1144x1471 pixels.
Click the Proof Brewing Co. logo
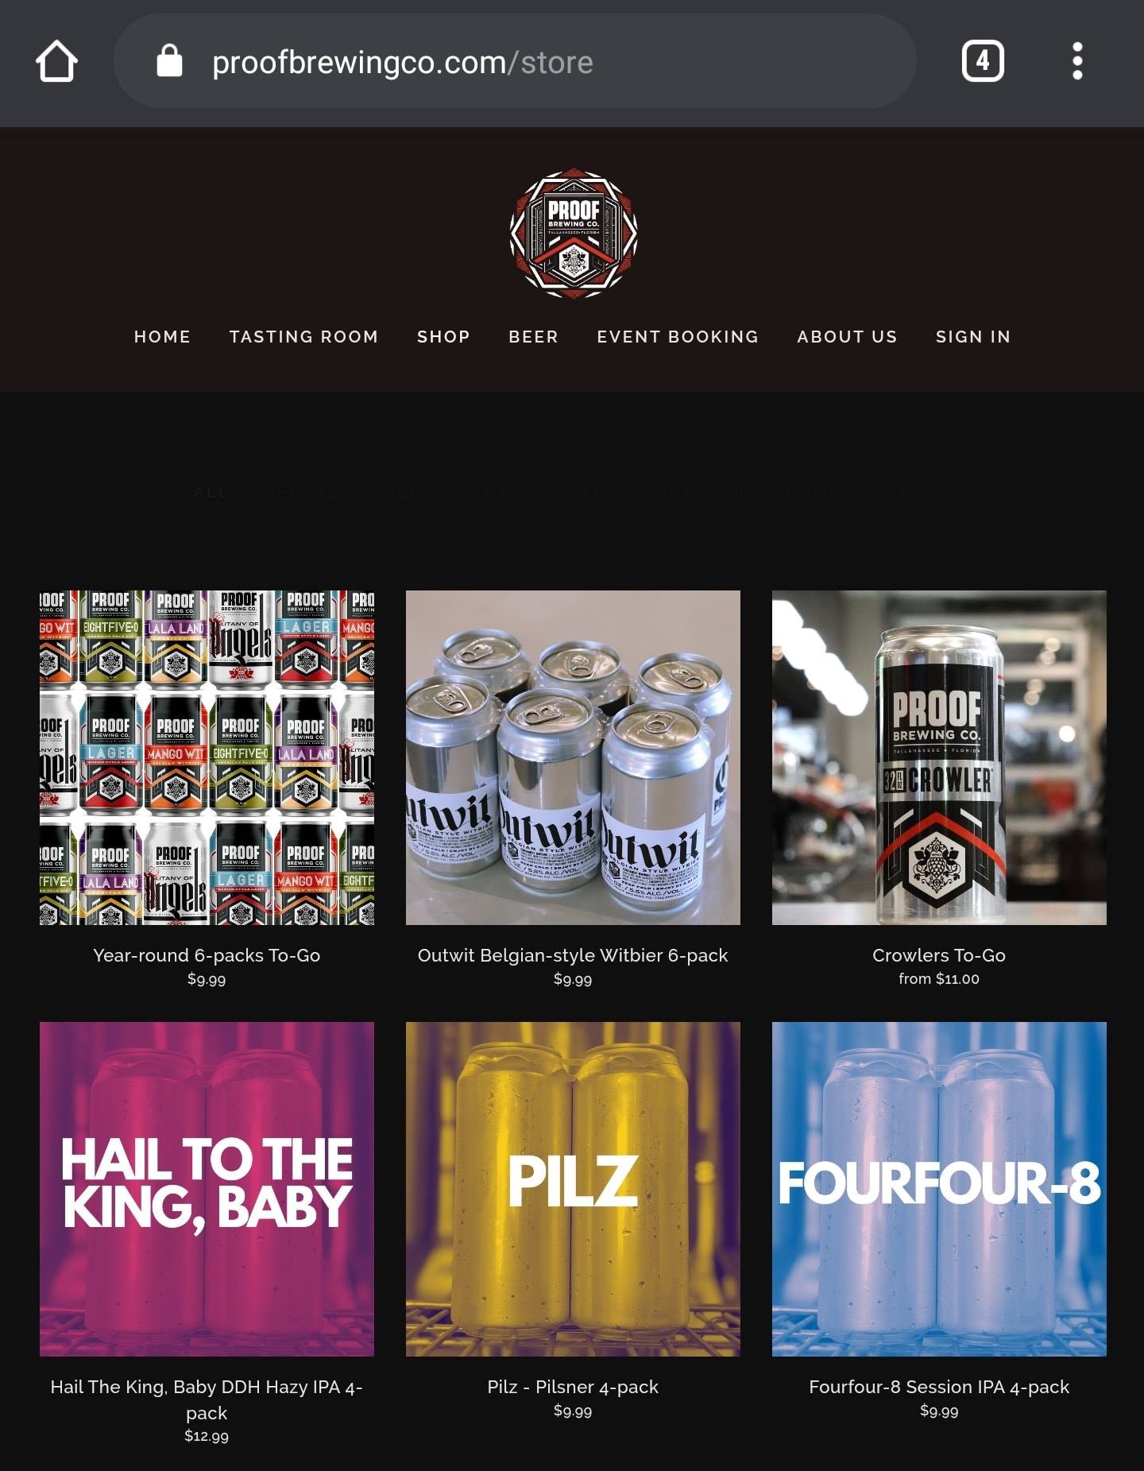pos(573,233)
